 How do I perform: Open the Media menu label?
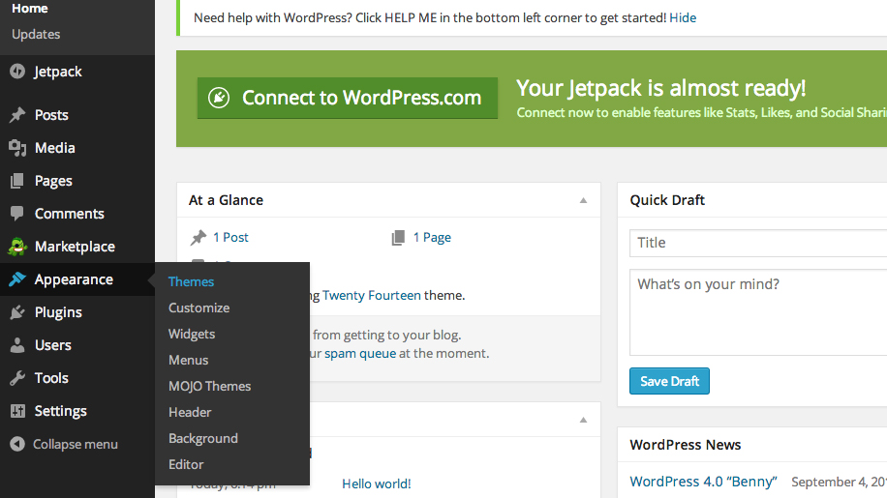pyautogui.click(x=55, y=148)
